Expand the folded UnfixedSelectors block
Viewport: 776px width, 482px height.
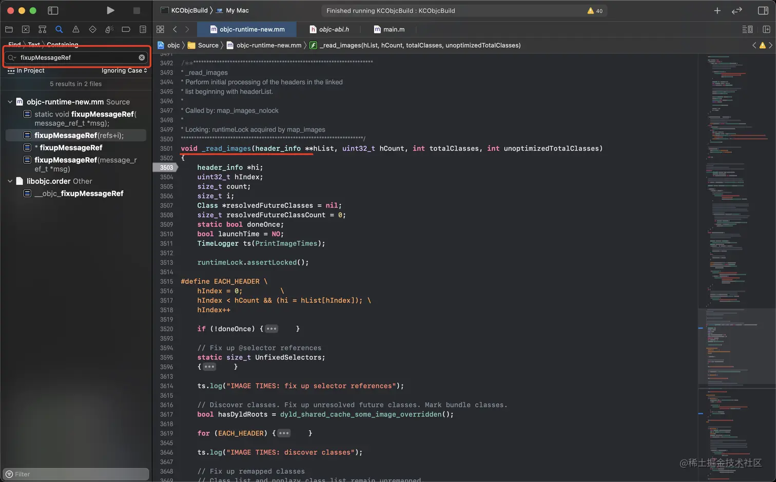click(x=209, y=367)
